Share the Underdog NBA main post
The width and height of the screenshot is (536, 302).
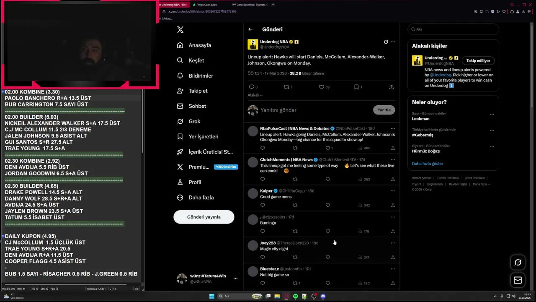click(x=392, y=87)
